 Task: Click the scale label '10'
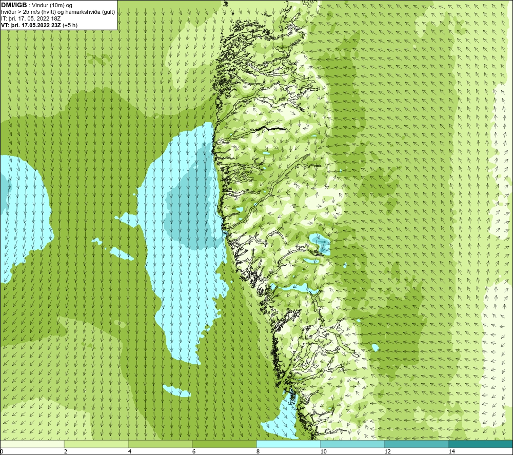pyautogui.click(x=323, y=451)
